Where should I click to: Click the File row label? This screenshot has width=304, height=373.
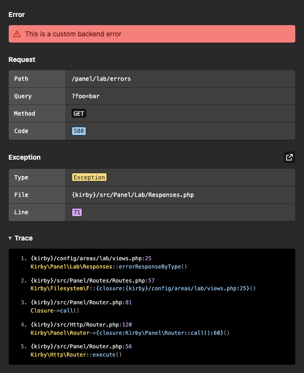click(x=21, y=195)
